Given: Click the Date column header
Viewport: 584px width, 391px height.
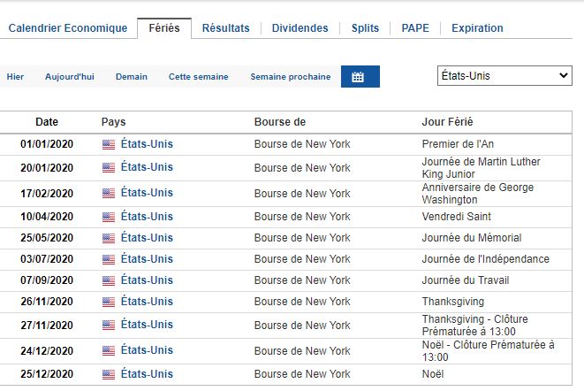Looking at the screenshot, I should [x=47, y=122].
